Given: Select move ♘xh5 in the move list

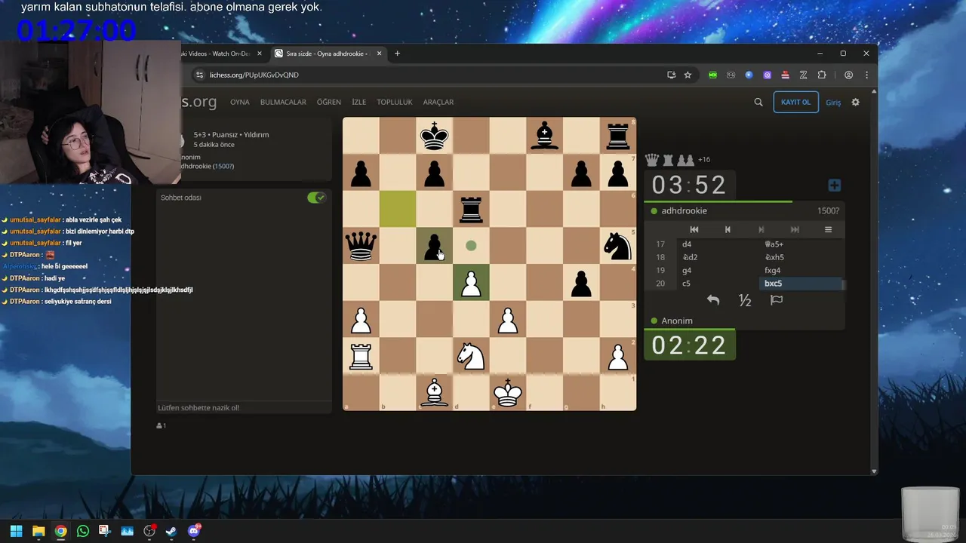Looking at the screenshot, I should click(800, 257).
